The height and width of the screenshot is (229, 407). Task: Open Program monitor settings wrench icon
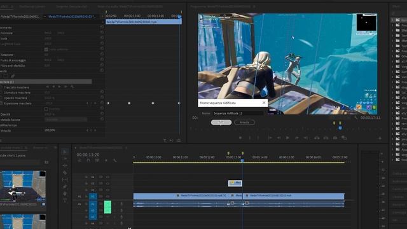355,118
